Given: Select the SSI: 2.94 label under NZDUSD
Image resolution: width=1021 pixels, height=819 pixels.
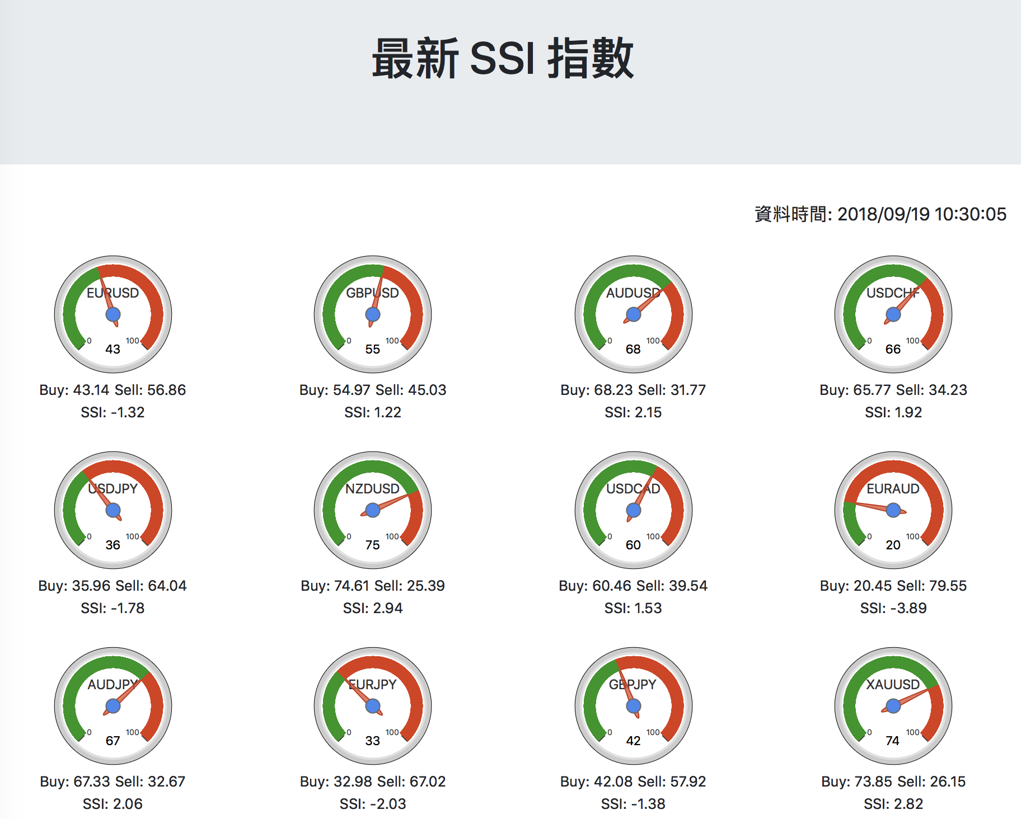Looking at the screenshot, I should pyautogui.click(x=373, y=608).
